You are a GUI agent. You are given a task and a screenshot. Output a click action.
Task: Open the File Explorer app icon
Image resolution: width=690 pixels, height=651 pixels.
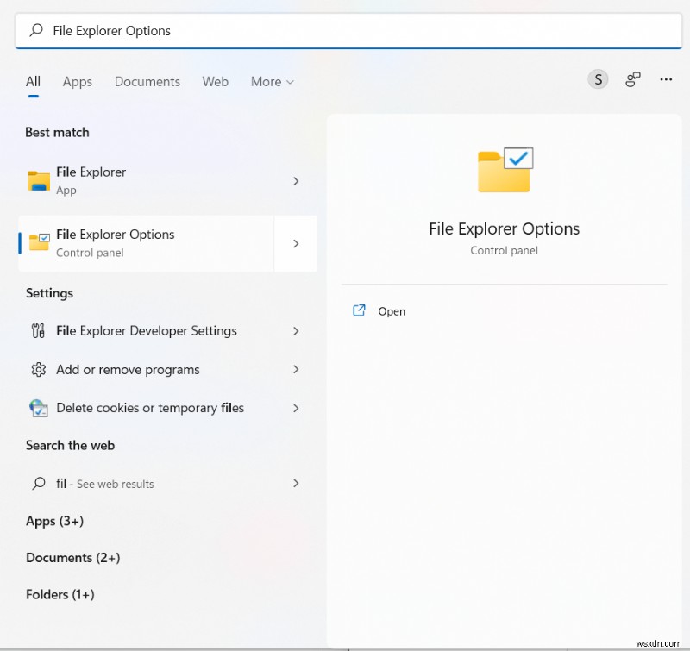point(38,181)
